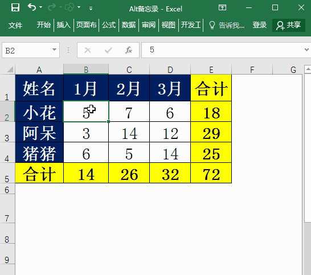Select cell C2 with value 7
Screen dimensions: 311x275
(129, 112)
